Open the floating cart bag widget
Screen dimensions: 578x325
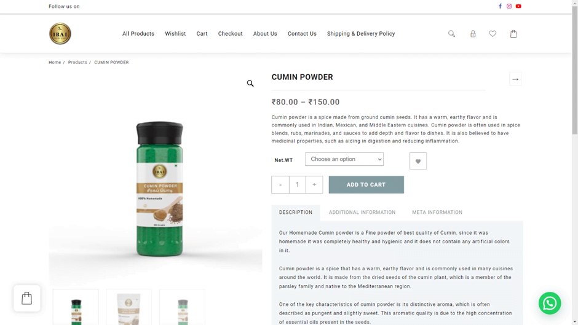pyautogui.click(x=27, y=298)
